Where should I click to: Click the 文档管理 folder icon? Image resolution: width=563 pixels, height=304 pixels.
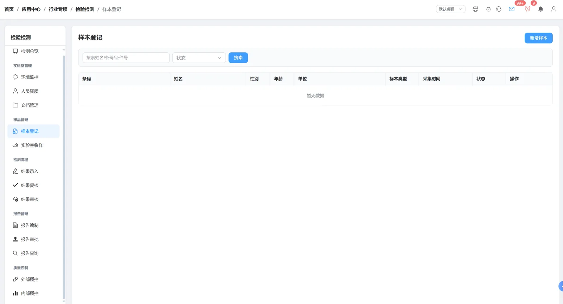15,105
